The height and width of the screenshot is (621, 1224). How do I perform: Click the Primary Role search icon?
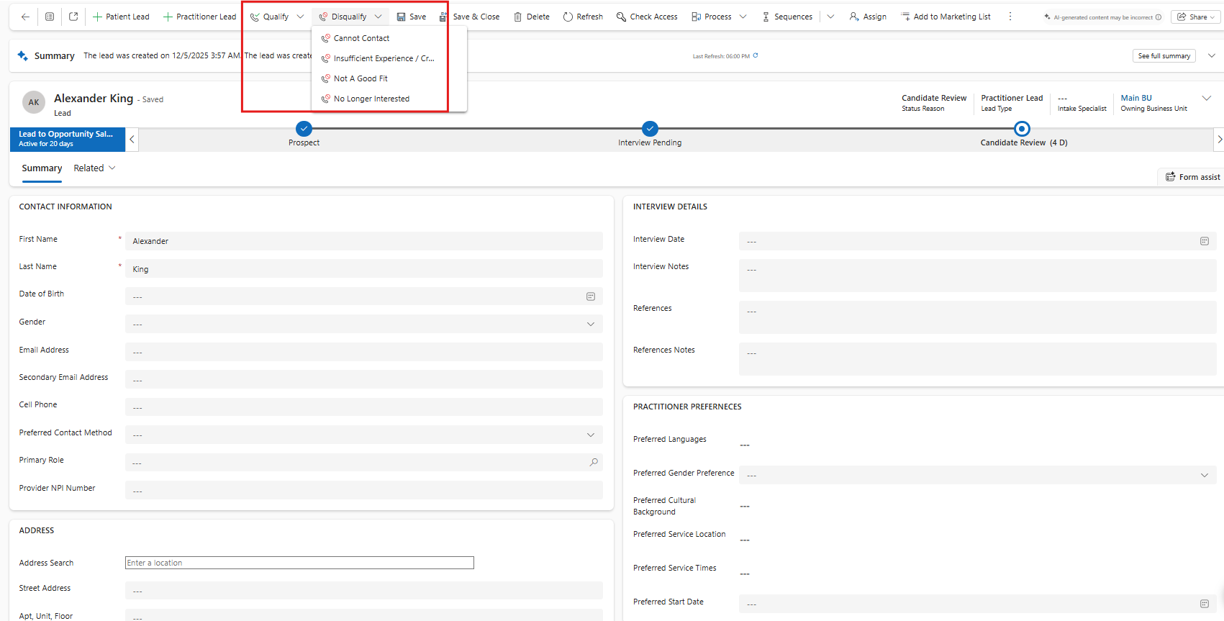tap(594, 462)
